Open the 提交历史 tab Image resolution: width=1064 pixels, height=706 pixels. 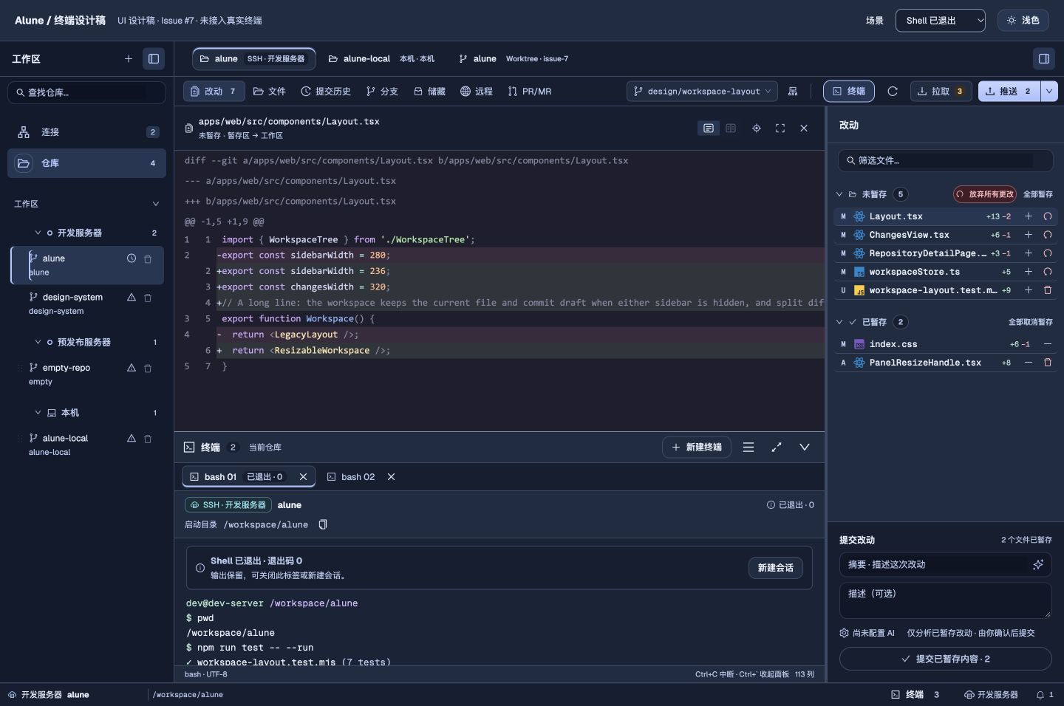coord(326,91)
